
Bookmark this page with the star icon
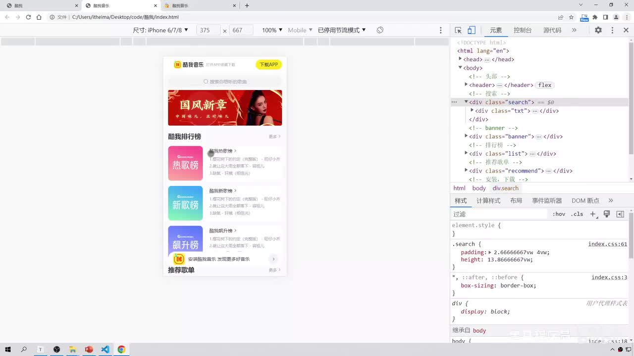pos(571,17)
